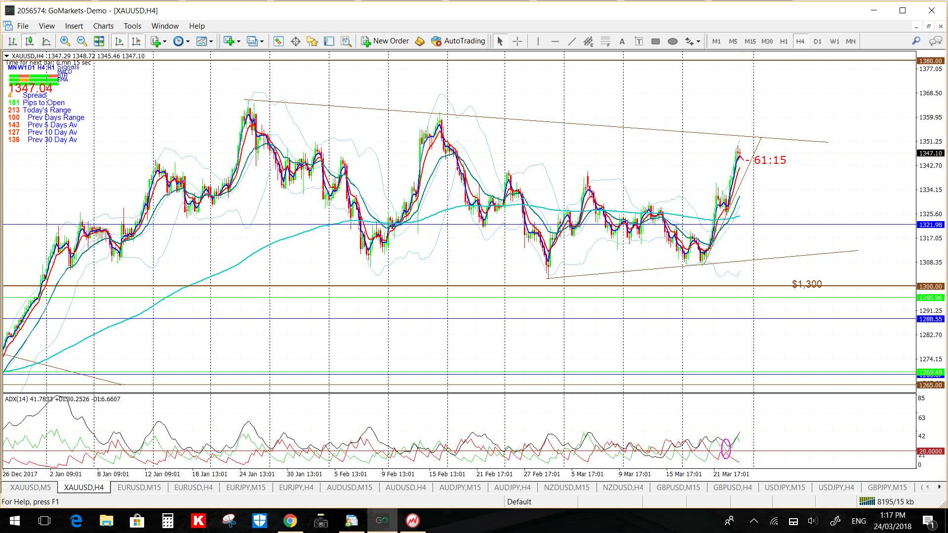Select the pink ellipse on ADX panel
This screenshot has width=948, height=533.
[726, 449]
